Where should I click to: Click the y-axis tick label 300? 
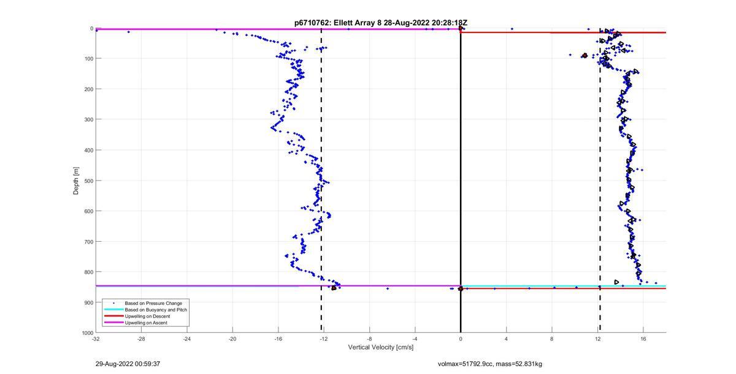(88, 119)
